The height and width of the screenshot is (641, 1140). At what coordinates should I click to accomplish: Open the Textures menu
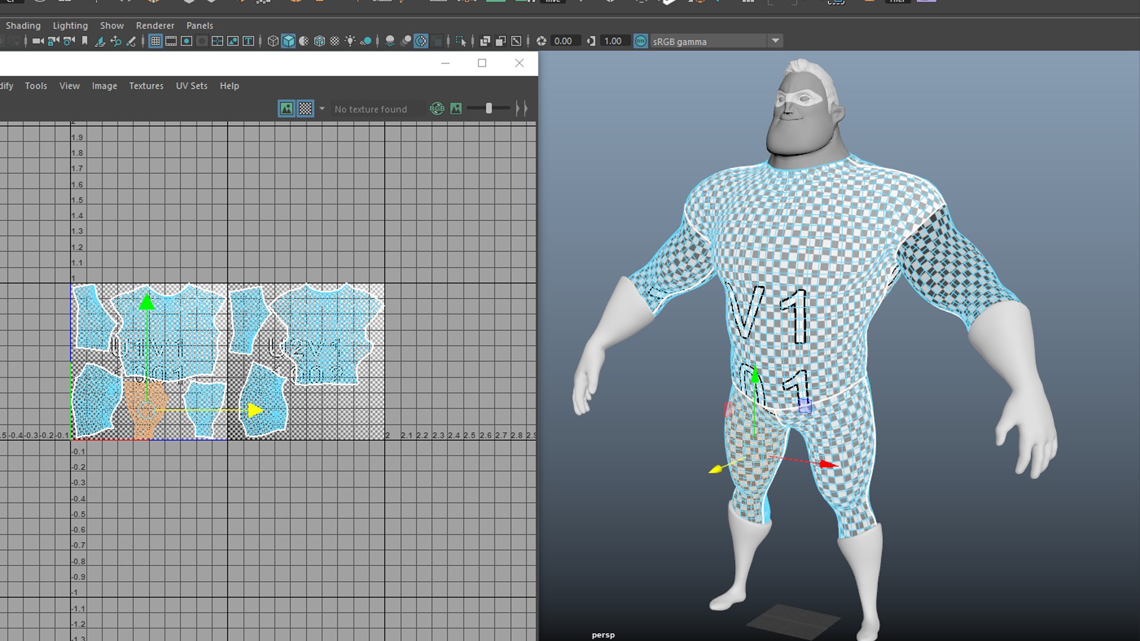coord(146,85)
